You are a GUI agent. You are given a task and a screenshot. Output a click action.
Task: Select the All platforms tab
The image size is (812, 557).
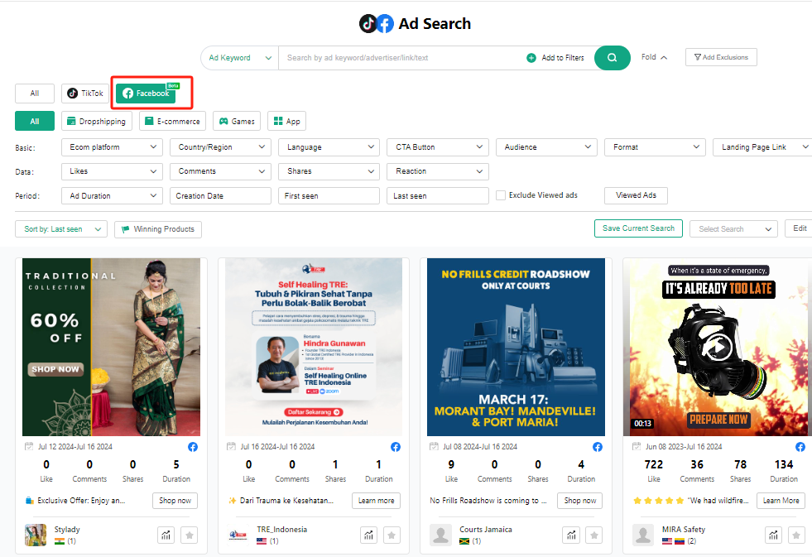pyautogui.click(x=35, y=94)
